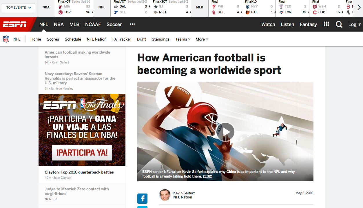Click the Kevin Seifert author name
The image size is (363, 208).
click(184, 193)
